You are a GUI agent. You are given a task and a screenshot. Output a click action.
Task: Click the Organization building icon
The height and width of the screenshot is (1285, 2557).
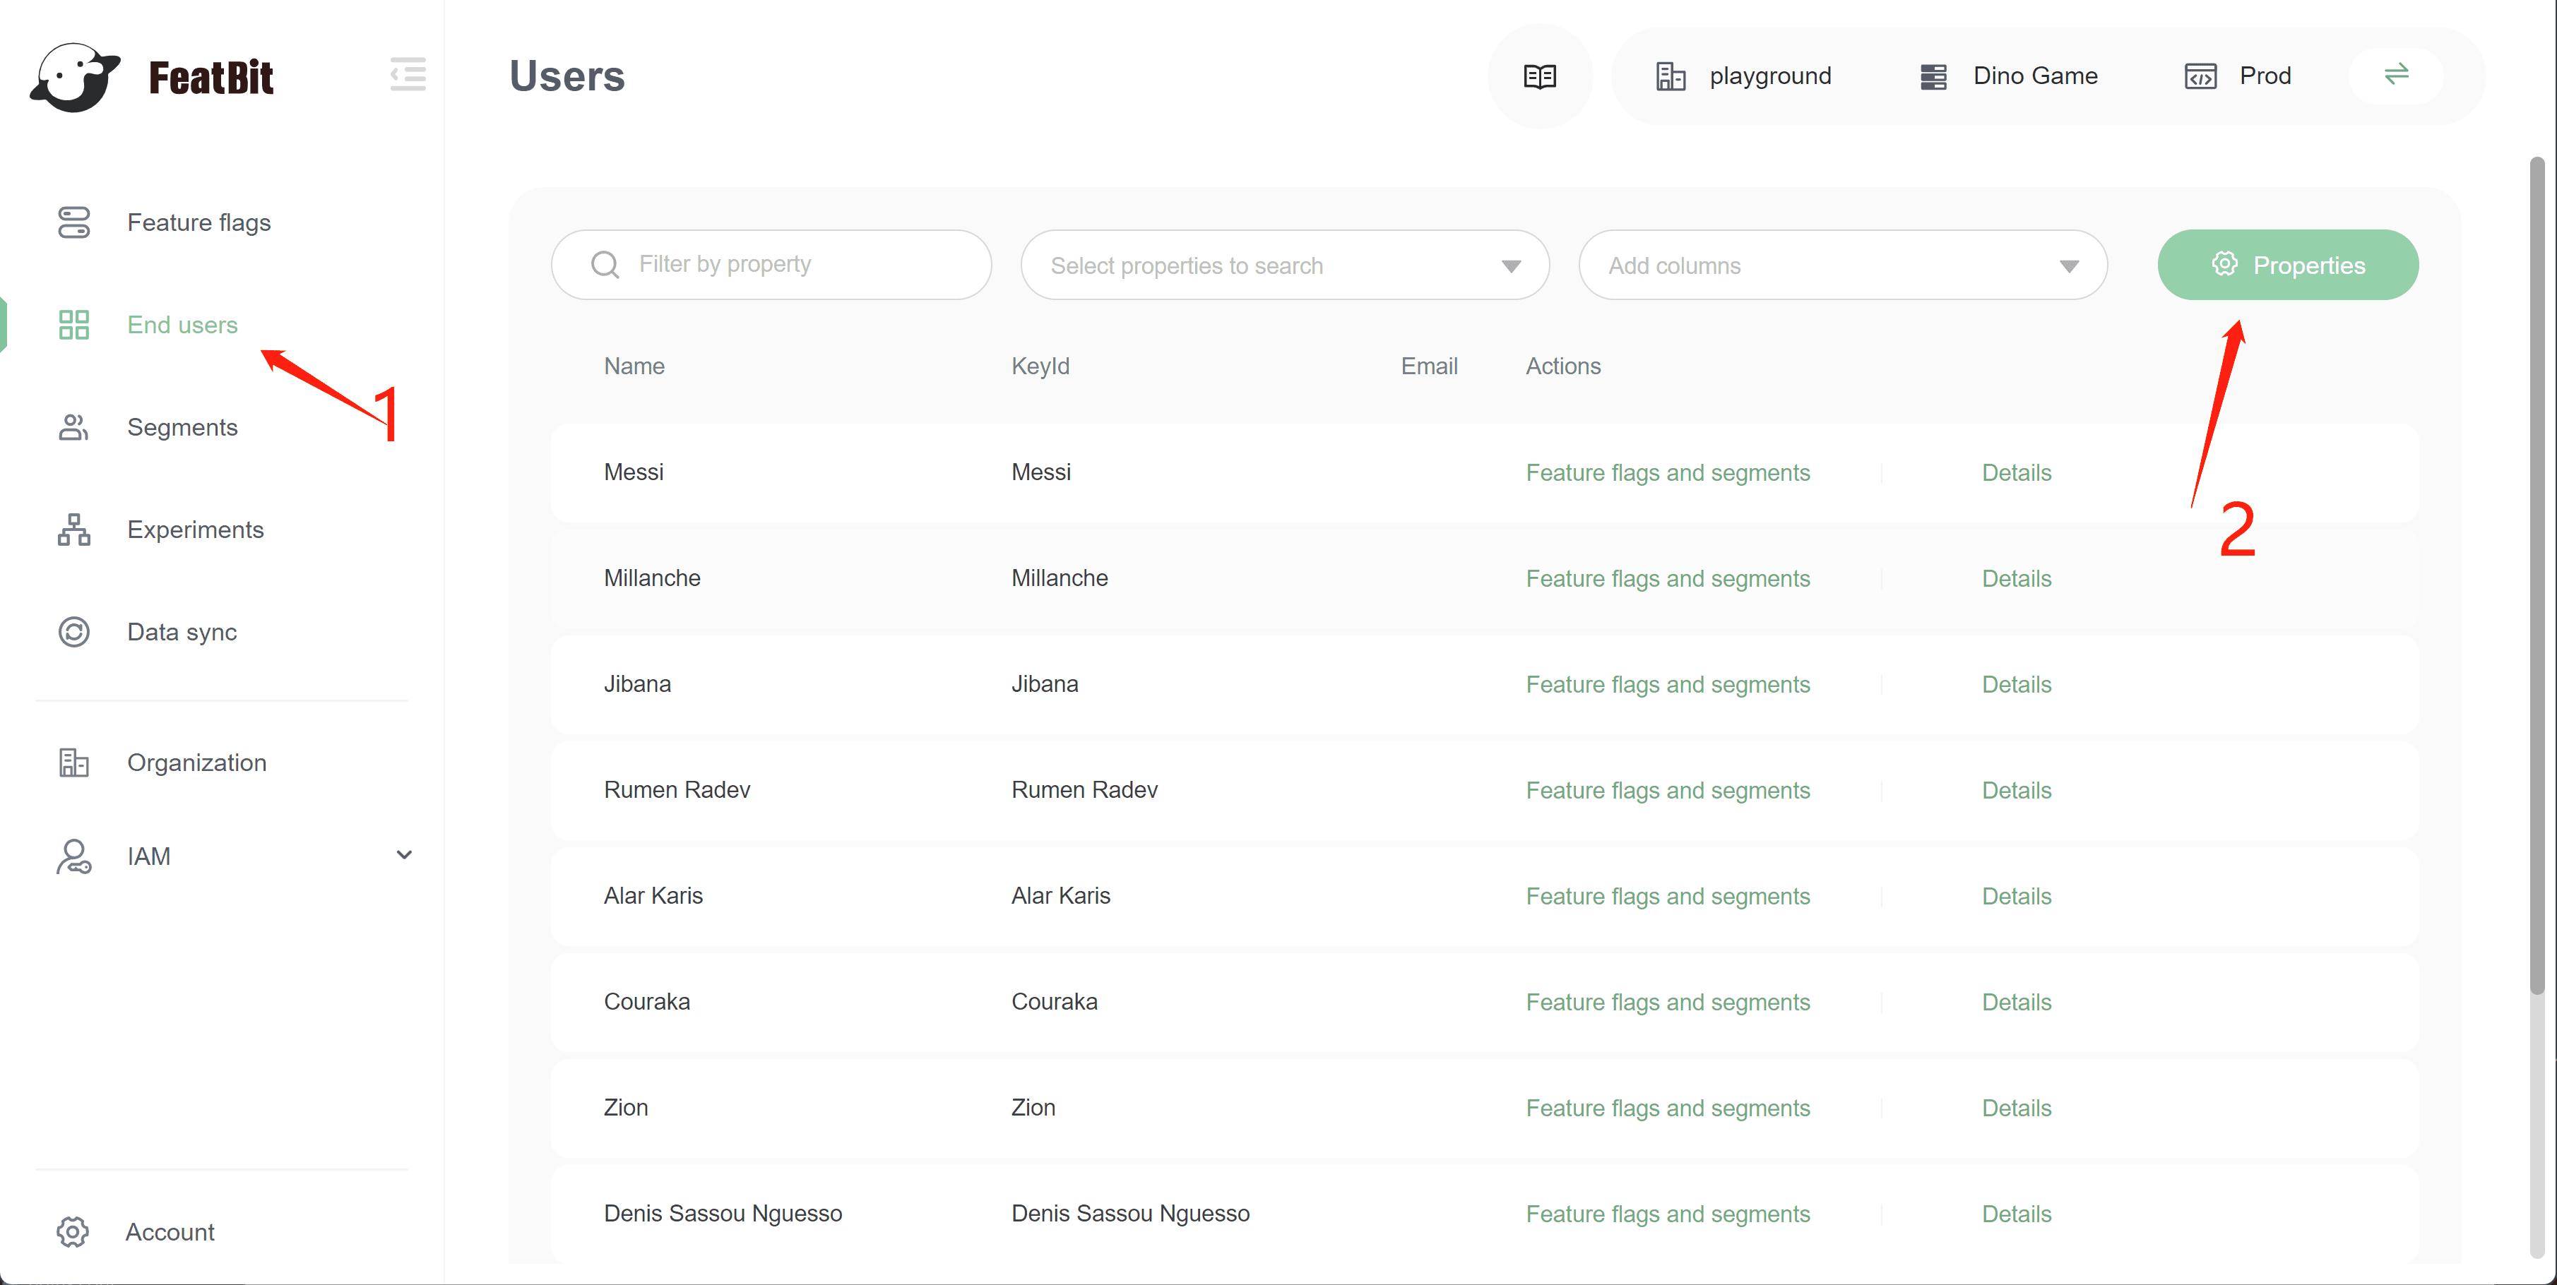point(73,762)
